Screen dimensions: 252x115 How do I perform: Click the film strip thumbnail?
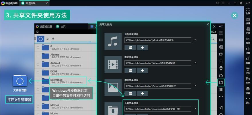pos(113,65)
